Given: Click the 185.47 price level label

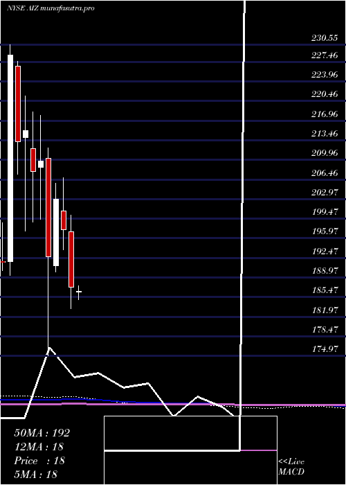Looking at the screenshot, I should pos(325,290).
